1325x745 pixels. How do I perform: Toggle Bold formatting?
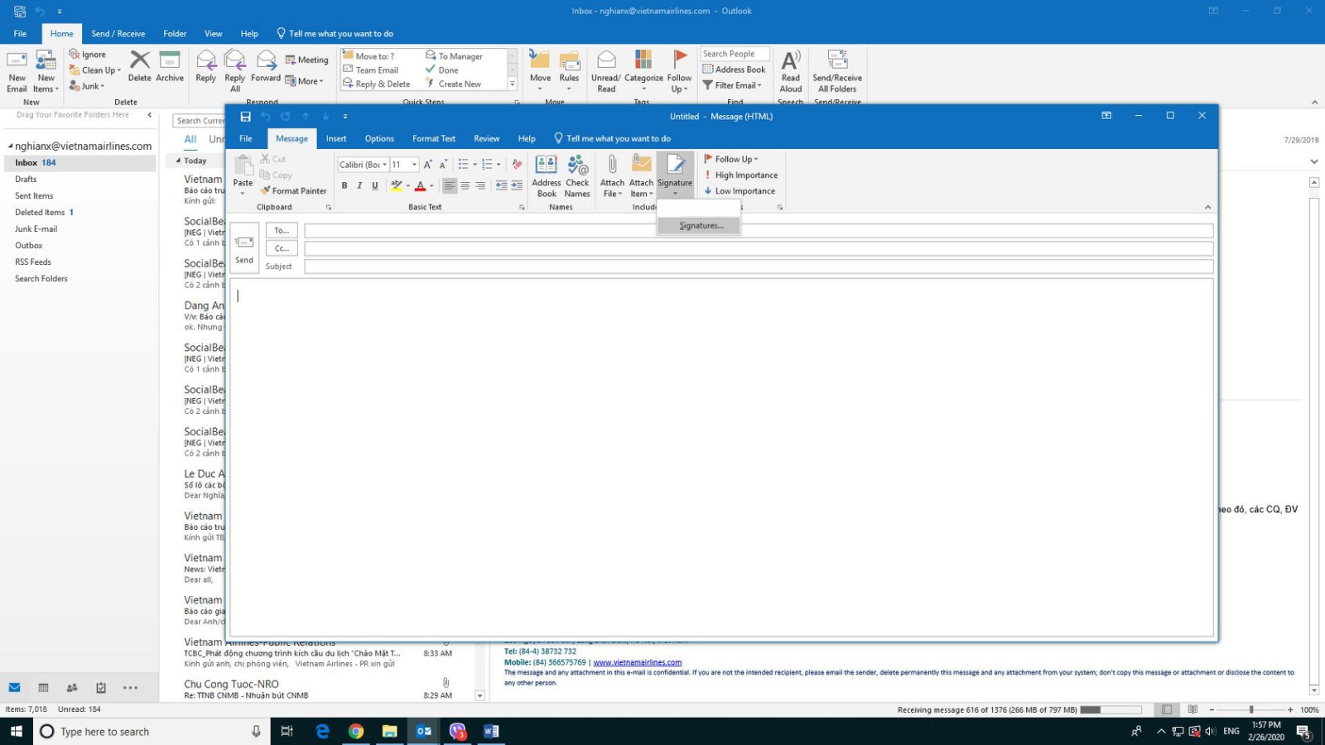(x=344, y=185)
